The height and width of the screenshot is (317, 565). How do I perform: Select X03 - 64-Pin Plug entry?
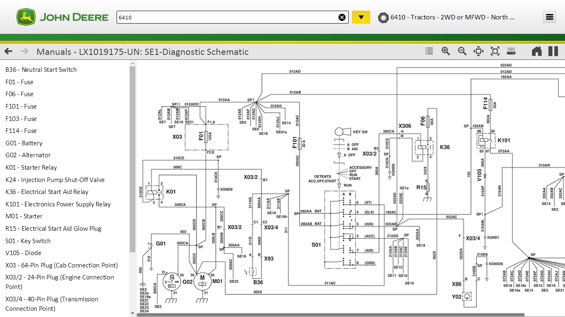coord(62,265)
